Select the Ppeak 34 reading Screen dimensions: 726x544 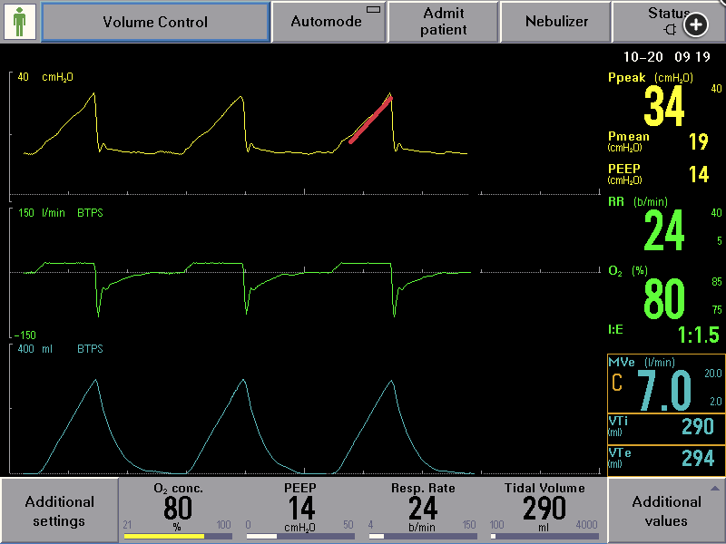[664, 106]
